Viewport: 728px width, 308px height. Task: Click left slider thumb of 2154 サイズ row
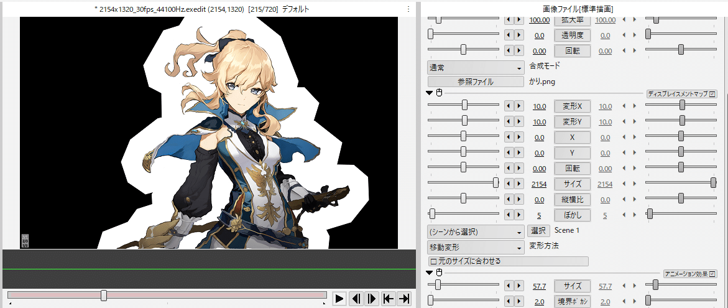(x=496, y=182)
